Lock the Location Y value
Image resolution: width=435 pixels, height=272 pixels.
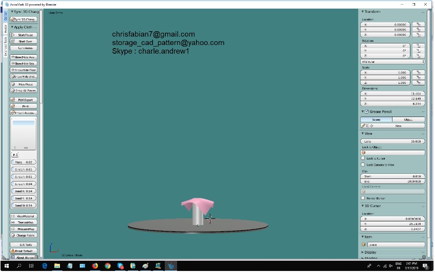[418, 30]
